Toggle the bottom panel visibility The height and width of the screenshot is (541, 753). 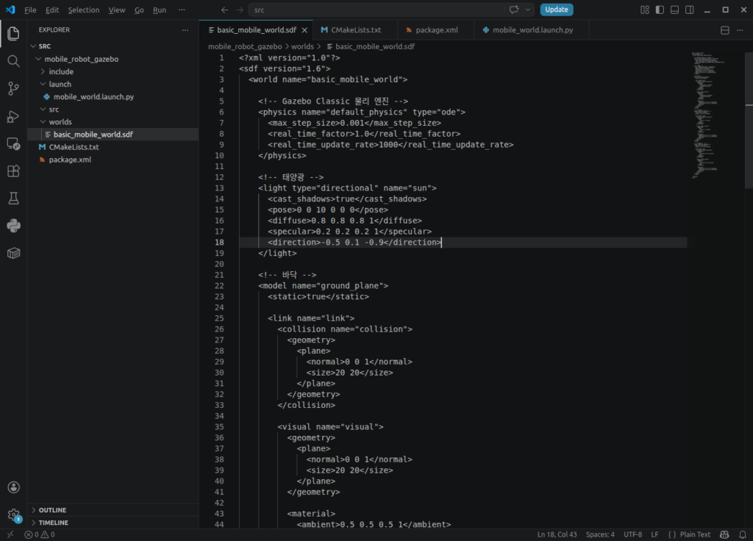[x=675, y=10]
